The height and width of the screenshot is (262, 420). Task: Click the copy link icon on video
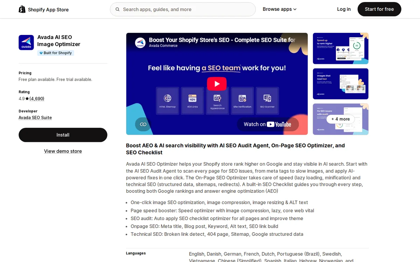click(x=143, y=124)
